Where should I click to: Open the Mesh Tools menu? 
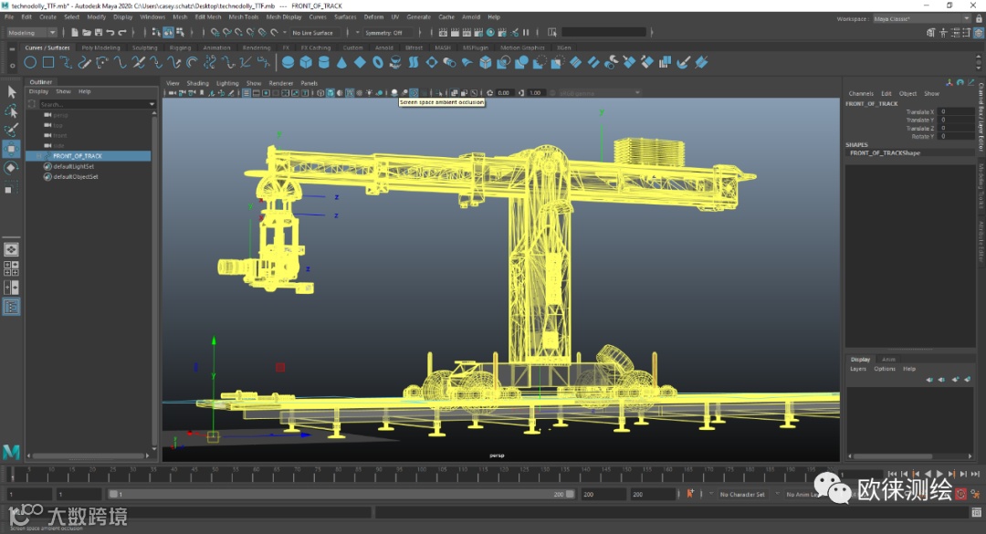(x=243, y=16)
